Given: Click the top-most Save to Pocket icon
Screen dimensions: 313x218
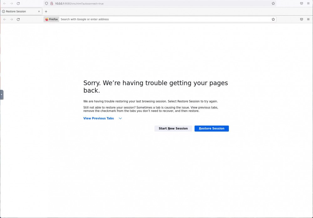Looking at the screenshot, I should (x=302, y=3).
